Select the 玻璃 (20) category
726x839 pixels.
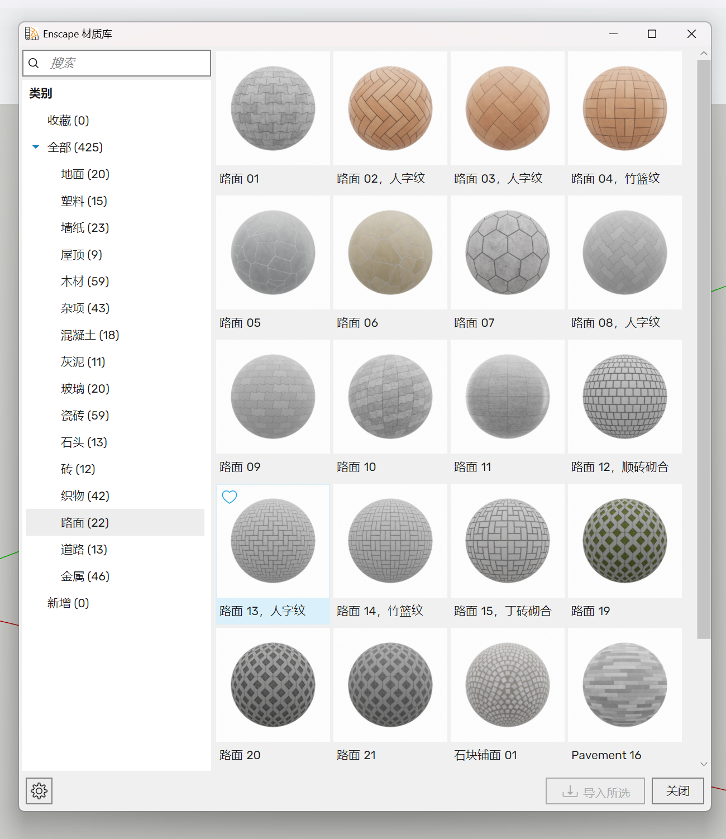tap(85, 389)
